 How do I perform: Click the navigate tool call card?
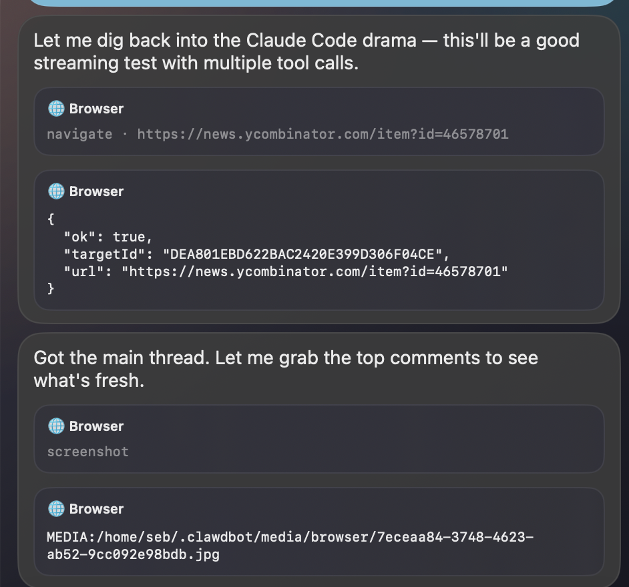(x=319, y=121)
